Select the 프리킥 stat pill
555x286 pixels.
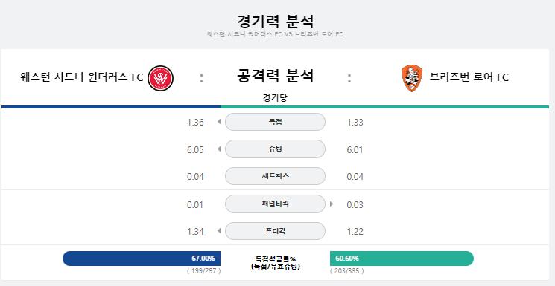click(x=275, y=231)
